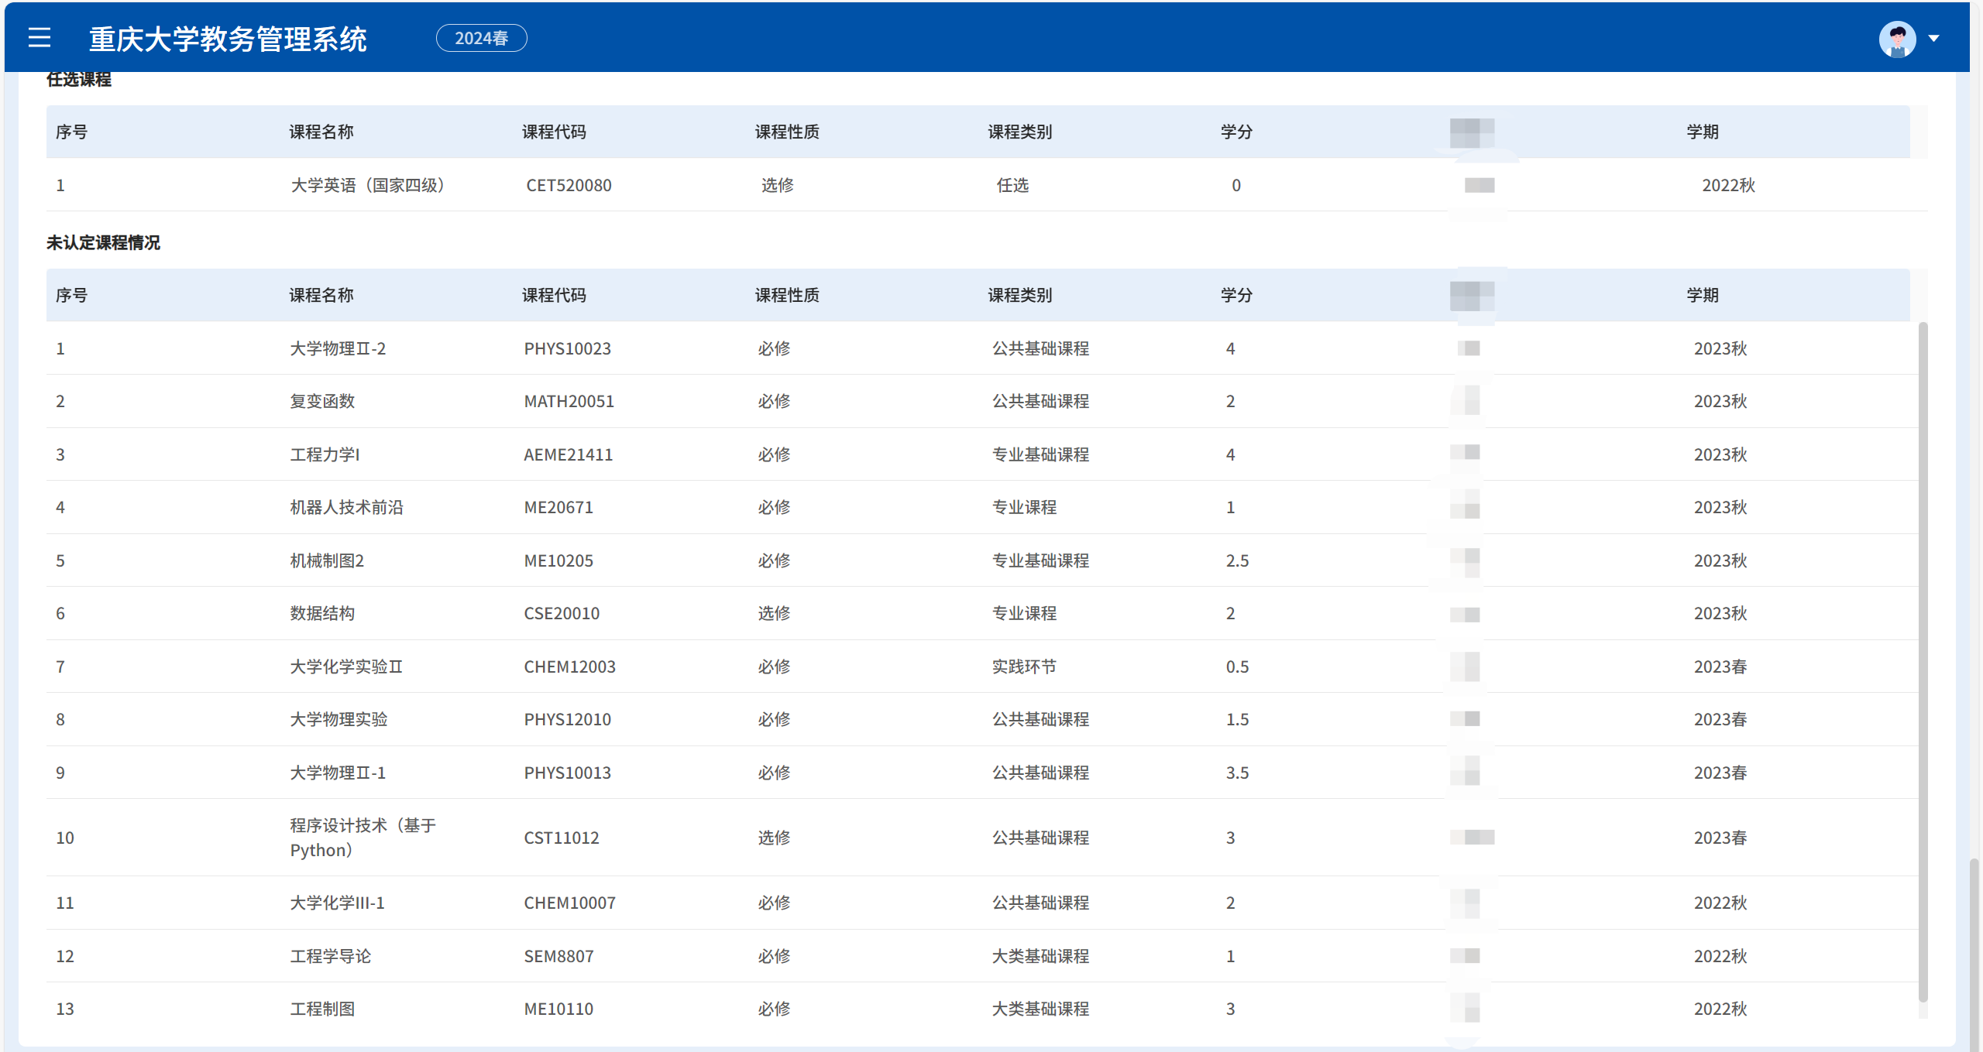Click course code ME10110
This screenshot has width=1983, height=1052.
[558, 1009]
